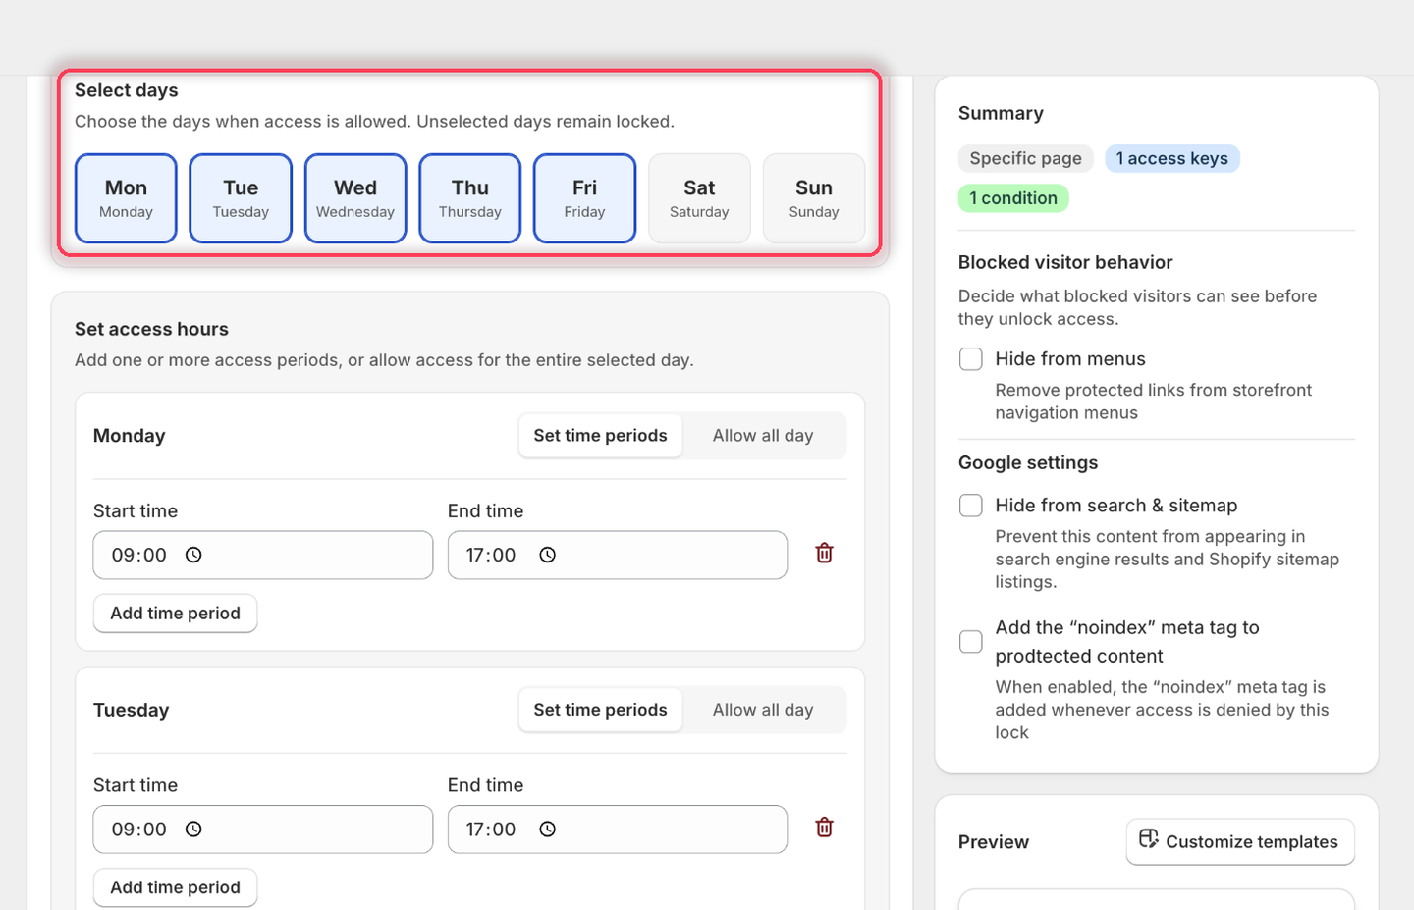The width and height of the screenshot is (1414, 910).
Task: Click the 1 condition badge
Action: 1013,198
